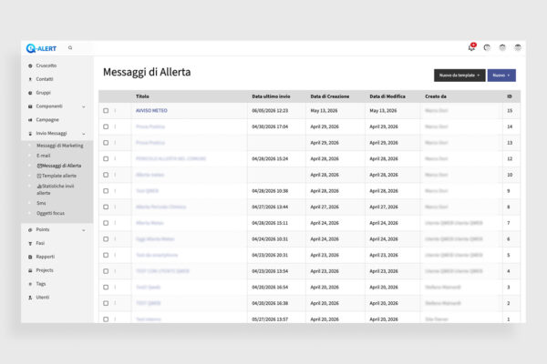Image resolution: width=547 pixels, height=364 pixels.
Task: Click the cell 06/05/2026 12:23
Action: [x=270, y=111]
